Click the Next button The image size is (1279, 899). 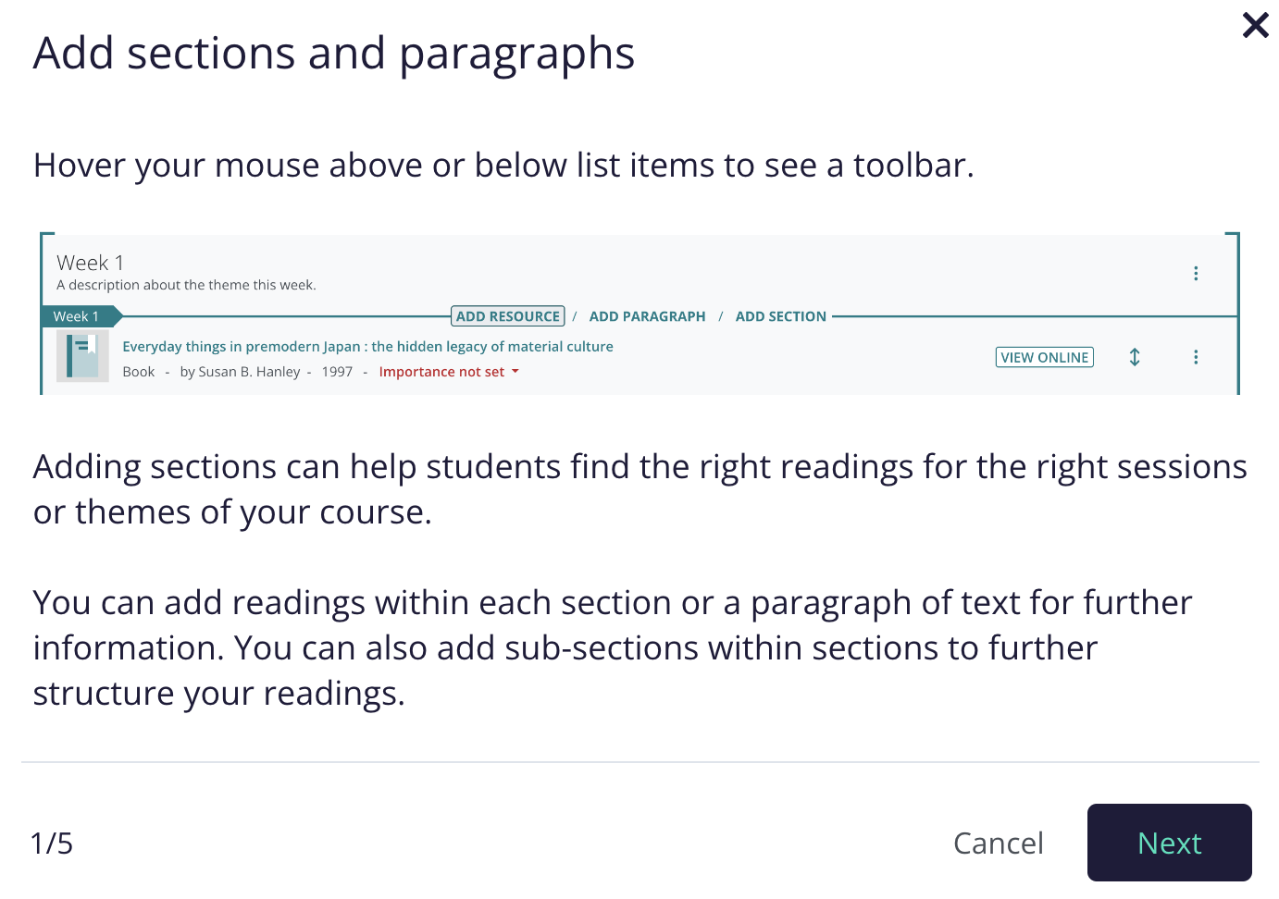[1169, 843]
